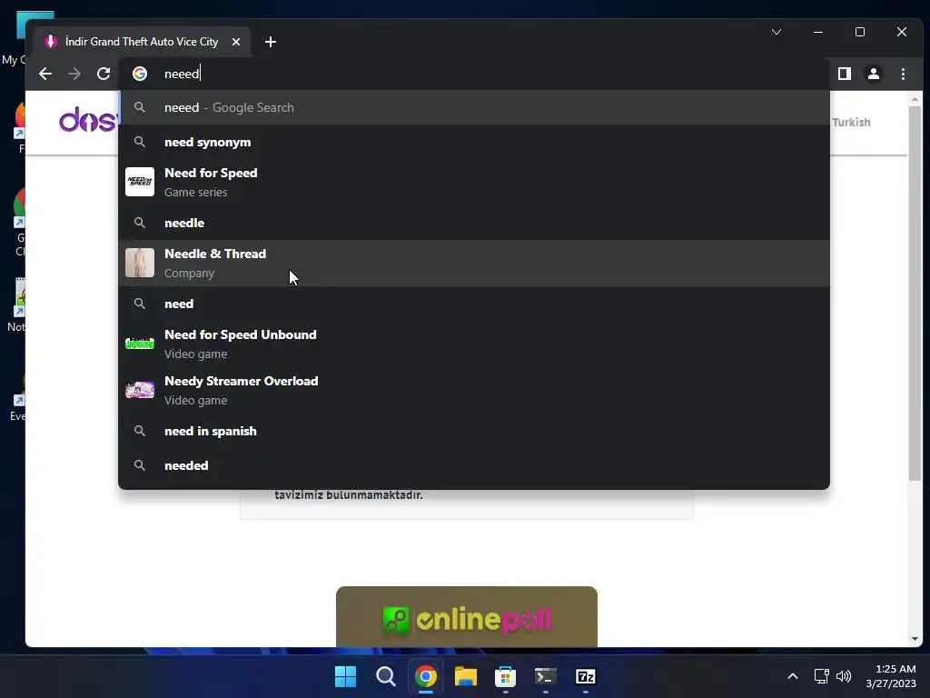Click the Turkish language link on the page
Viewport: 930px width, 698px height.
851,123
